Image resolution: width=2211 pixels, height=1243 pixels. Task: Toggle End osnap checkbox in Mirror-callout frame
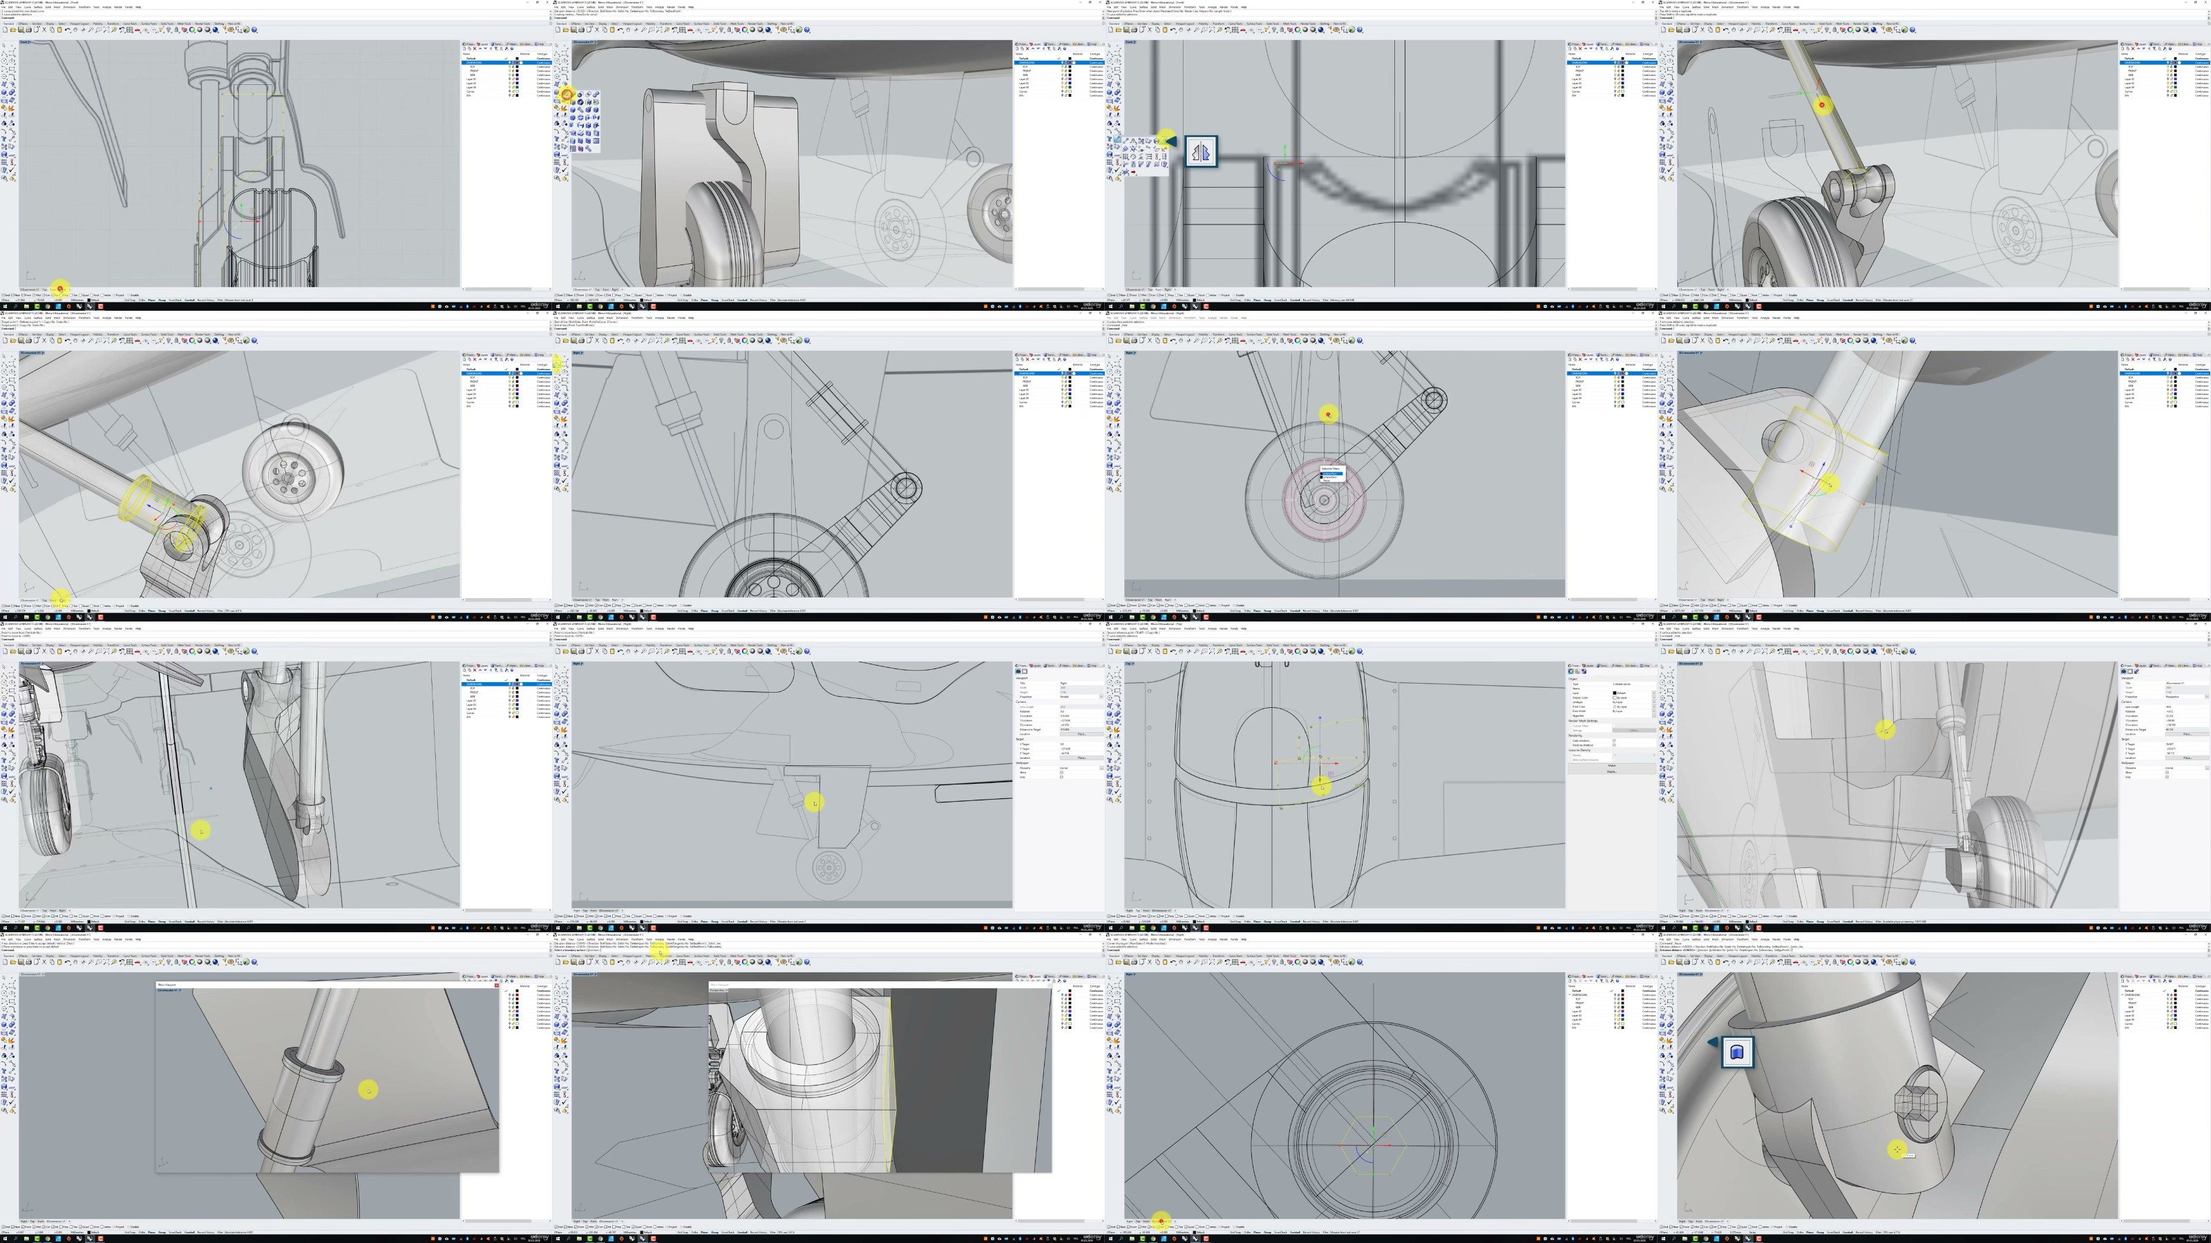pyautogui.click(x=1109, y=295)
